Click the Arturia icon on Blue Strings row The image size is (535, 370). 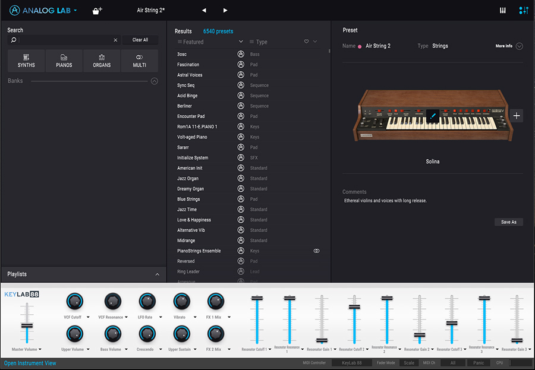click(241, 199)
